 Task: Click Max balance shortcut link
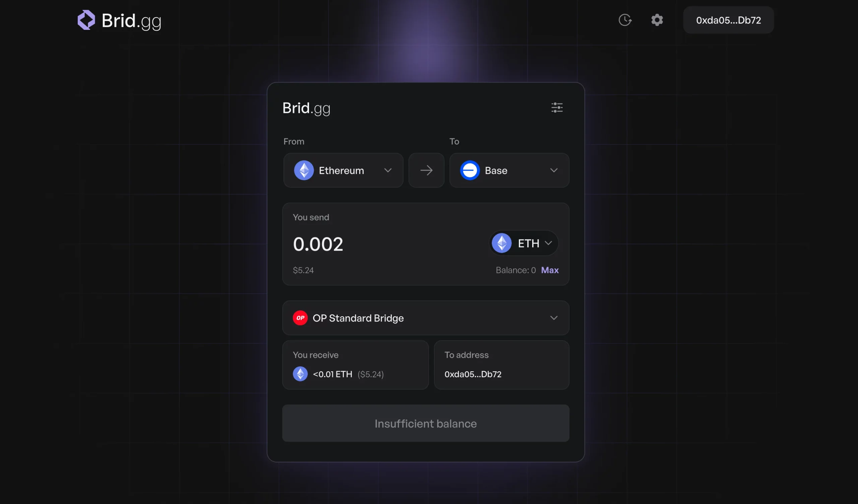549,270
